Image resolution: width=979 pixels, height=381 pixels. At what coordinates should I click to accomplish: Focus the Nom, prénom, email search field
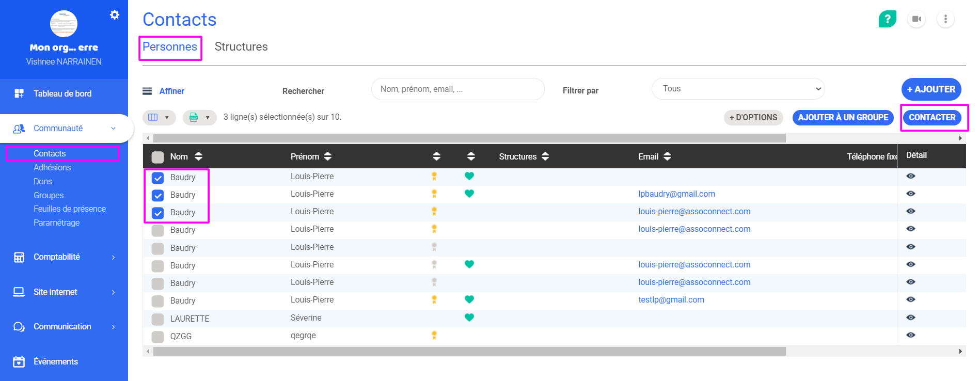(457, 89)
